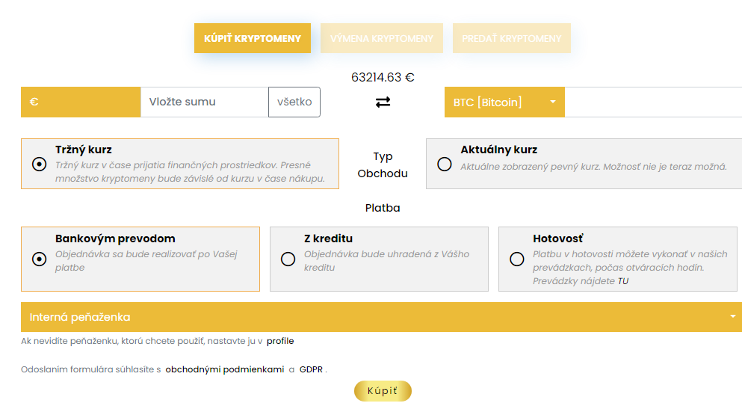The height and width of the screenshot is (412, 742).
Task: Select the Tržný kurz radio option
Action: pos(40,164)
